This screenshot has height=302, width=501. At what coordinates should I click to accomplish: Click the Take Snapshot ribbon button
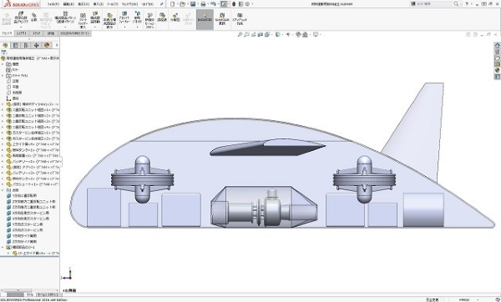click(240, 19)
